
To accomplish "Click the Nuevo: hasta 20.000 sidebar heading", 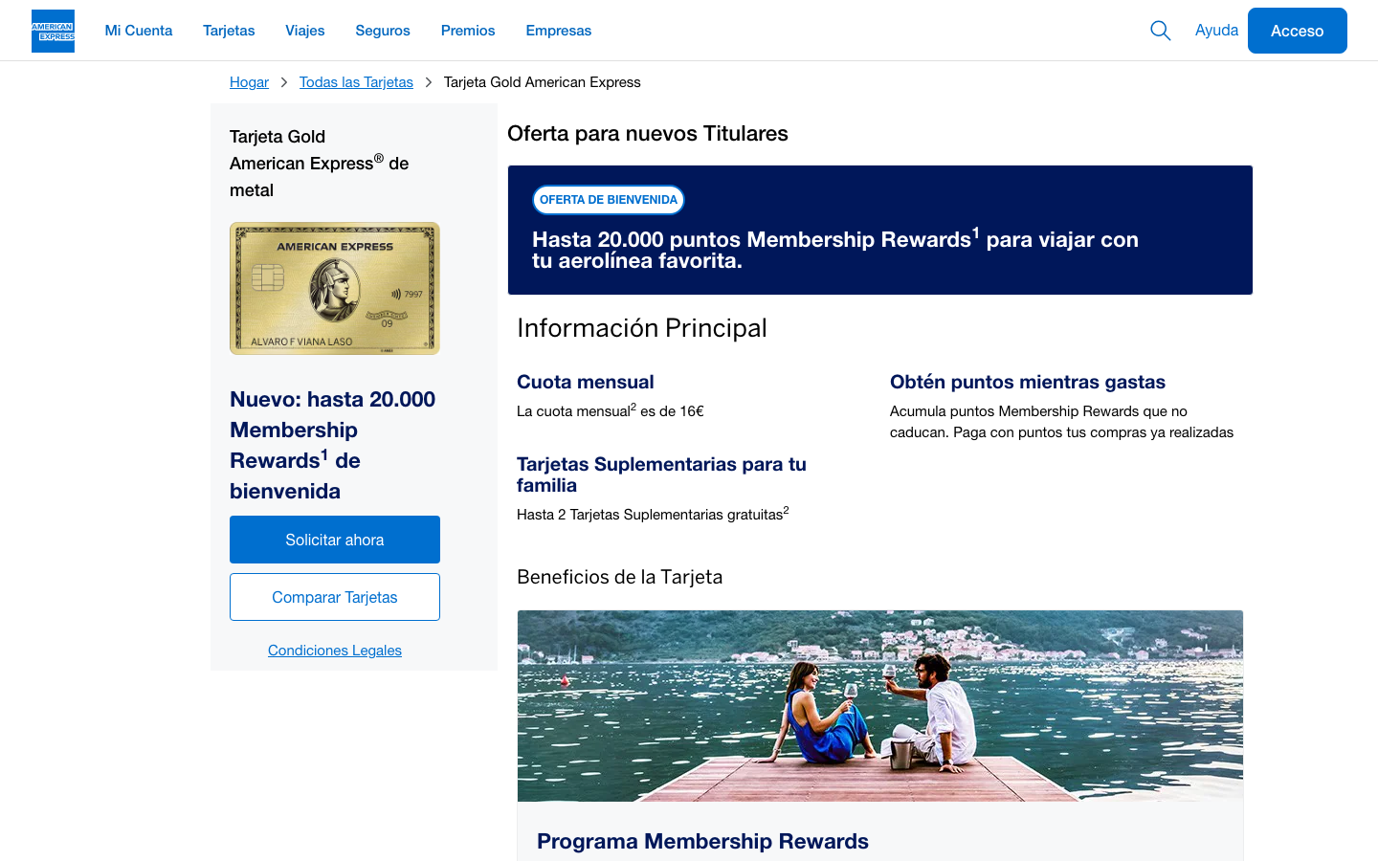I will [333, 445].
